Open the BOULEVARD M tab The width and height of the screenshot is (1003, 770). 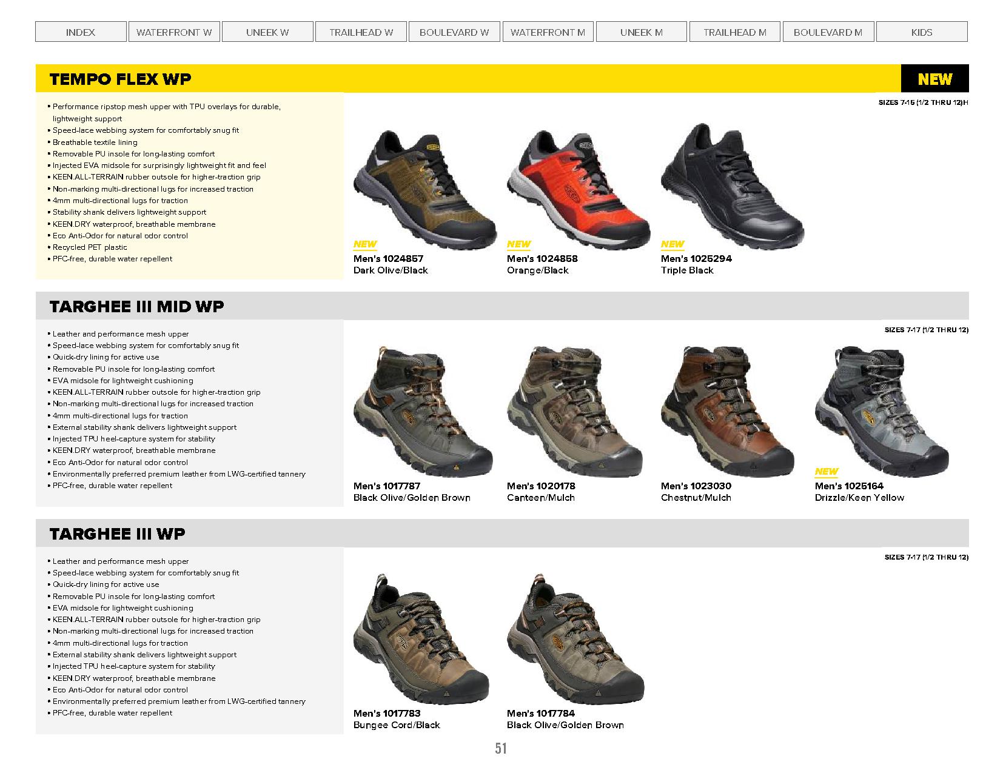828,32
